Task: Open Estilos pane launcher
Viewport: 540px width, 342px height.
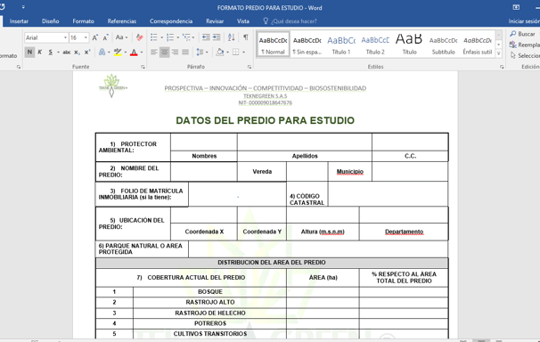Action: pos(502,67)
